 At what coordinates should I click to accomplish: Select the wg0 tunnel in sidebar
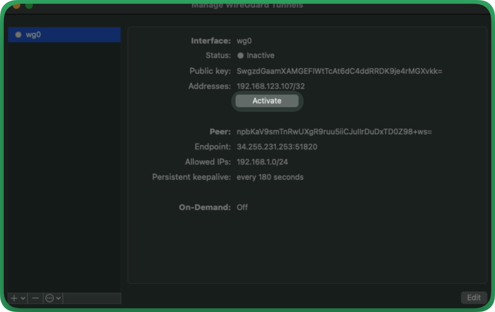pyautogui.click(x=64, y=34)
